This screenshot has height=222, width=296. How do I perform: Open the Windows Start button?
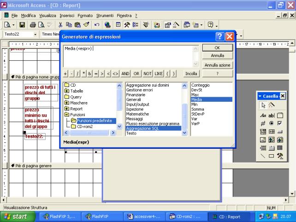[x=18, y=216]
